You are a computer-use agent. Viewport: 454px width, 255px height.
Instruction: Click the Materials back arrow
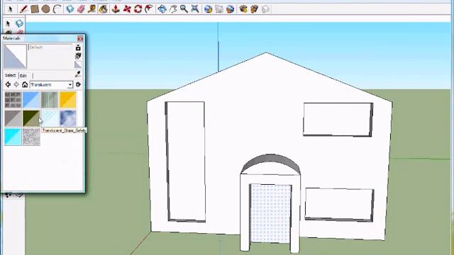coord(8,84)
